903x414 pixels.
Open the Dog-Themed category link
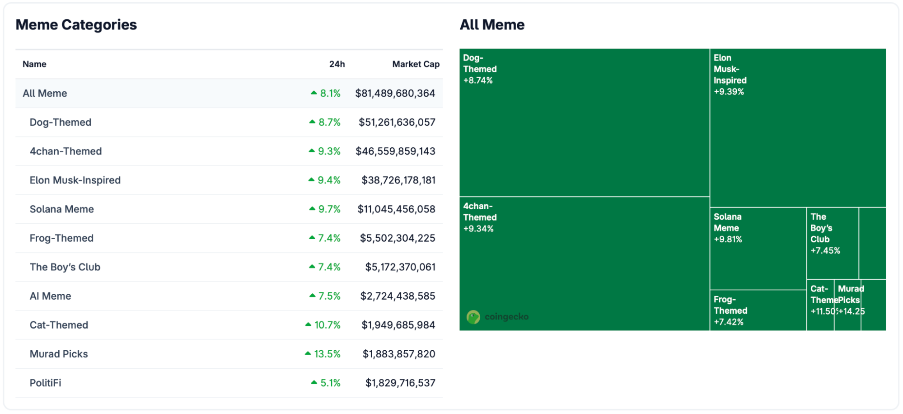[61, 122]
